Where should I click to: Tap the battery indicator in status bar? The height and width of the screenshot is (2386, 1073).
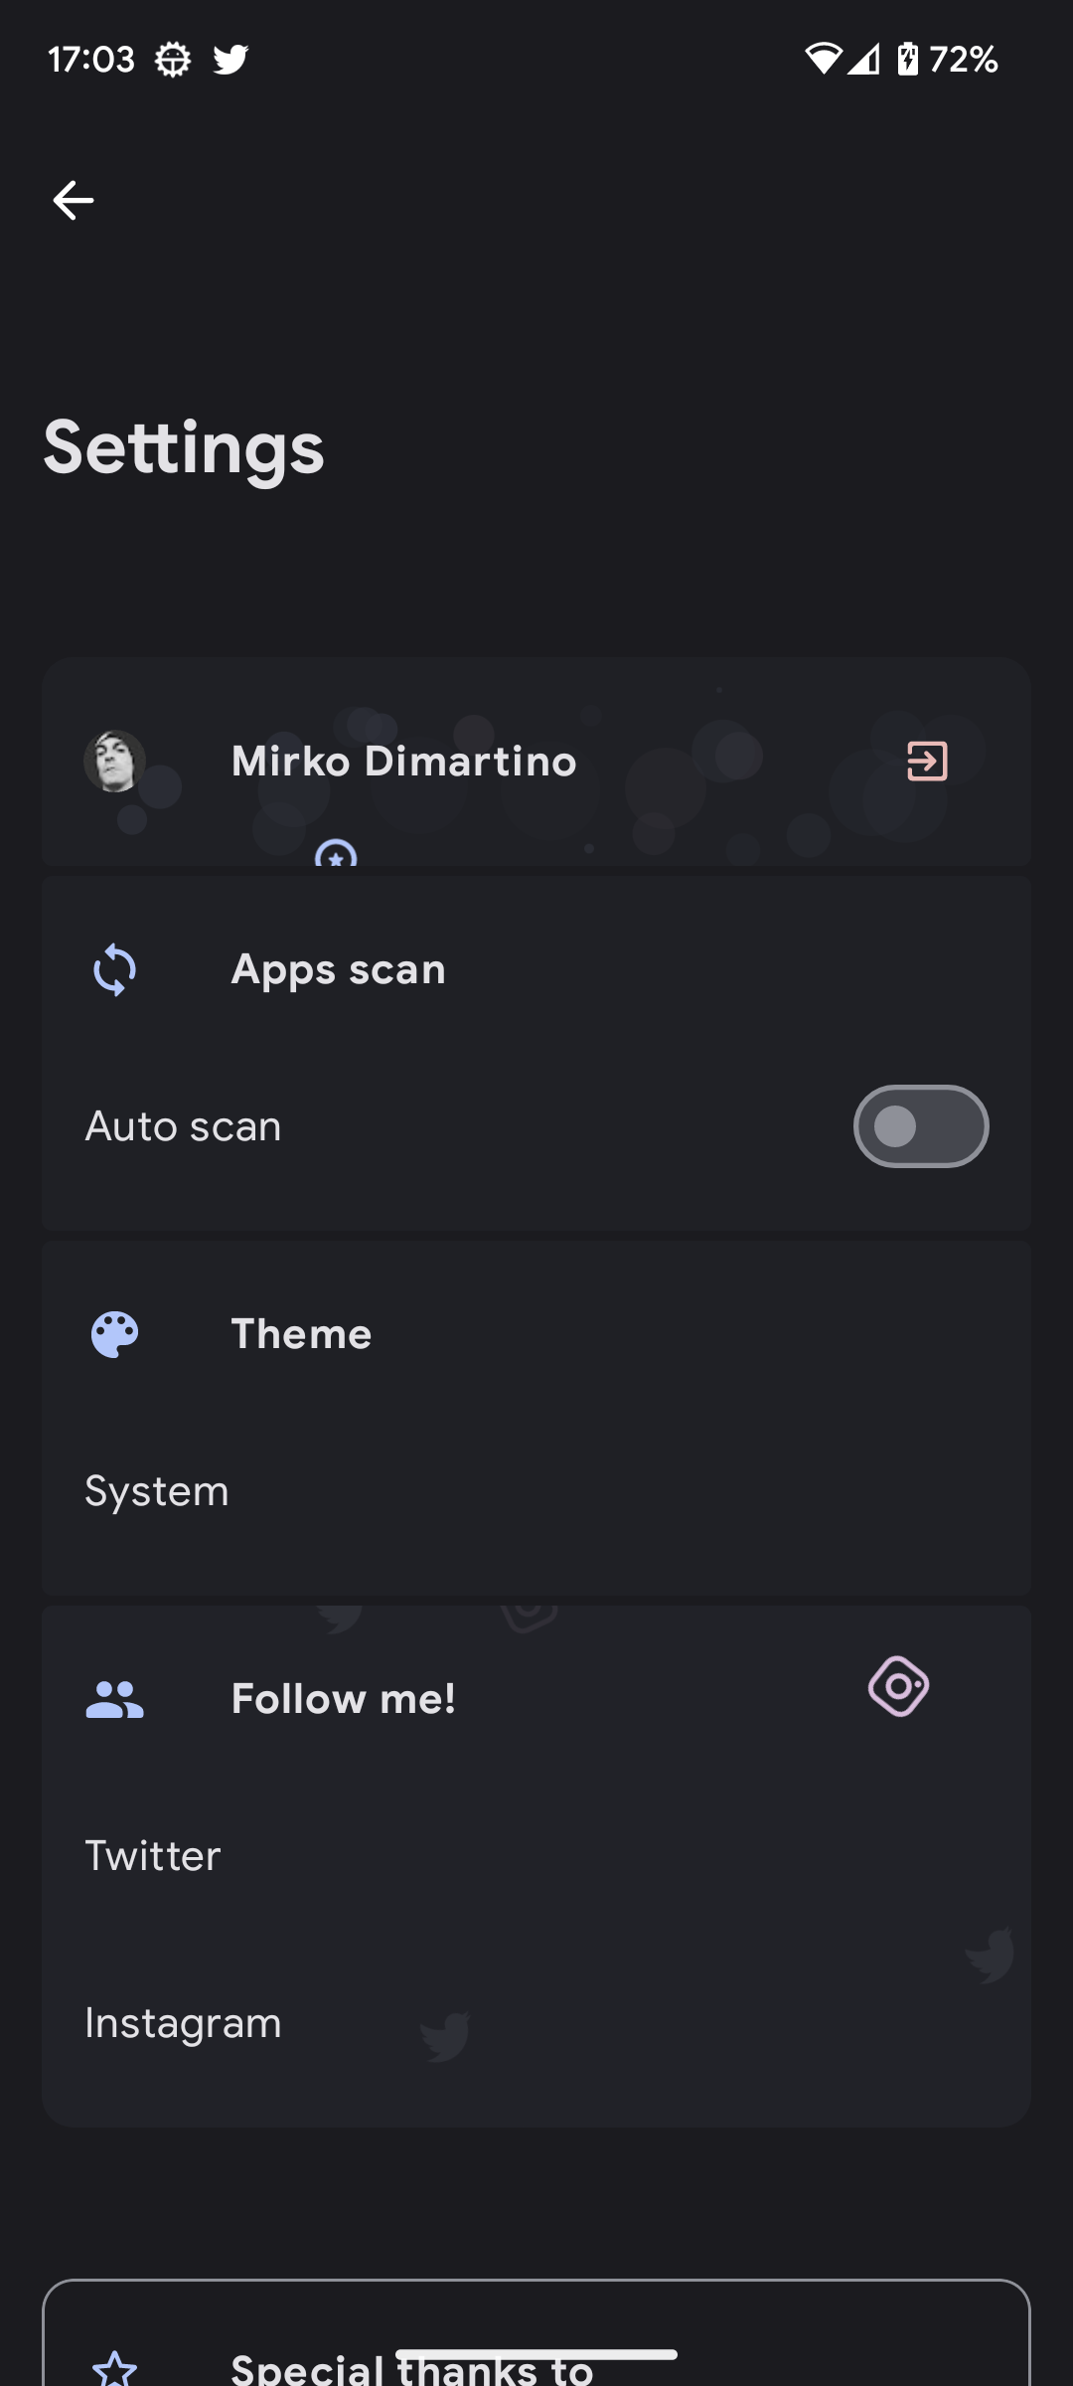(908, 60)
